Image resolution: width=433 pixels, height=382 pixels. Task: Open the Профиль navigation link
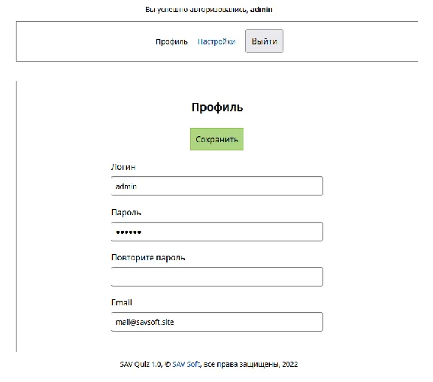click(x=171, y=41)
